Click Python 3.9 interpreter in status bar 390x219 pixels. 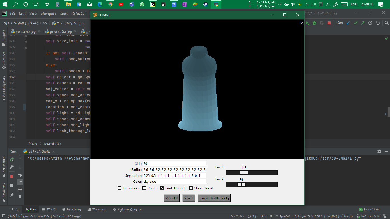pyautogui.click(x=323, y=216)
